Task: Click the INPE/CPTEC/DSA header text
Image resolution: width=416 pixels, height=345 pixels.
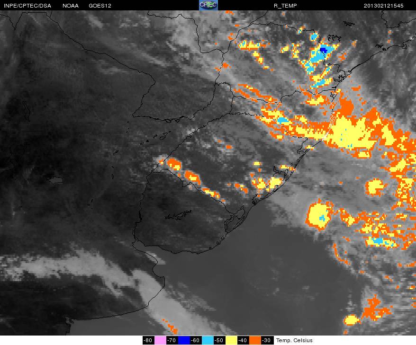Action: point(27,6)
